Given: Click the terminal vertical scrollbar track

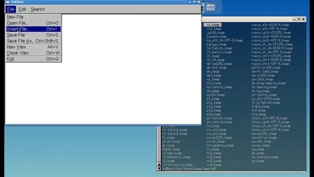Looking at the screenshot, I should click(x=159, y=144).
